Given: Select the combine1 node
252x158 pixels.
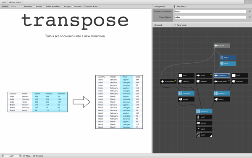Looking at the screenshot, I should point(204,111).
